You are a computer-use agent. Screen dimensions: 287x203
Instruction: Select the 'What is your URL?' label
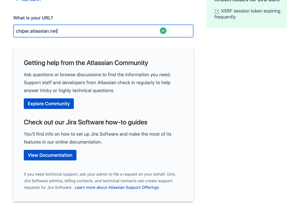click(x=33, y=18)
